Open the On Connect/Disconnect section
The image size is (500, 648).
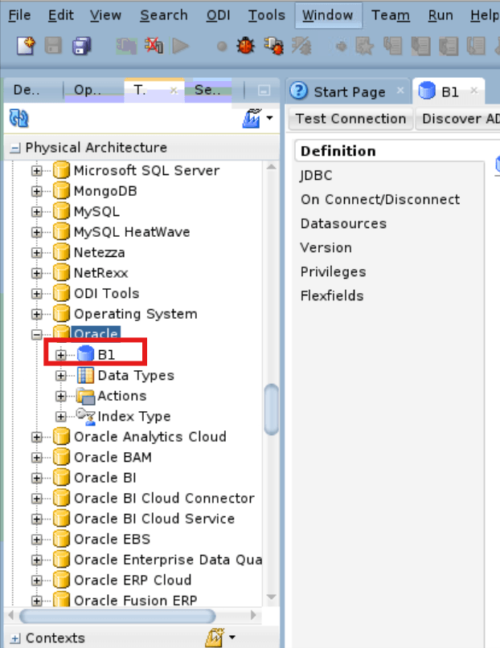(x=380, y=199)
